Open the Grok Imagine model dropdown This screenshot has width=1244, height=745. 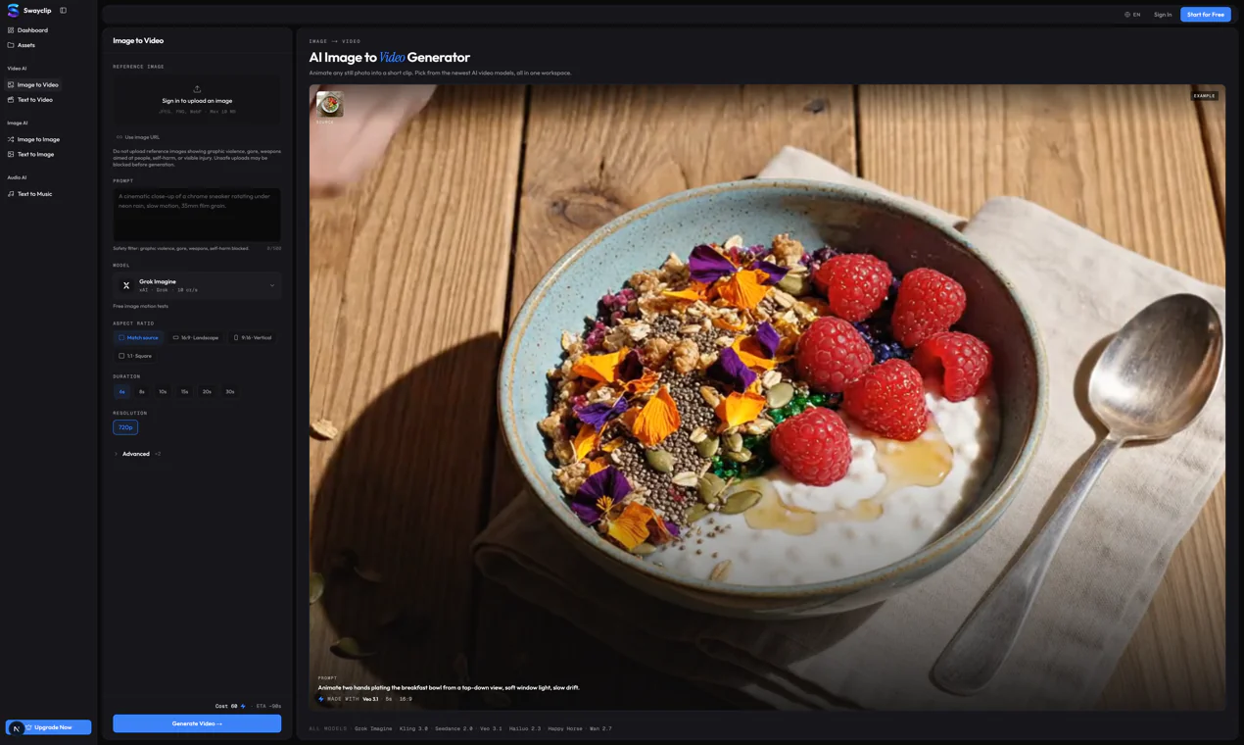pos(197,285)
